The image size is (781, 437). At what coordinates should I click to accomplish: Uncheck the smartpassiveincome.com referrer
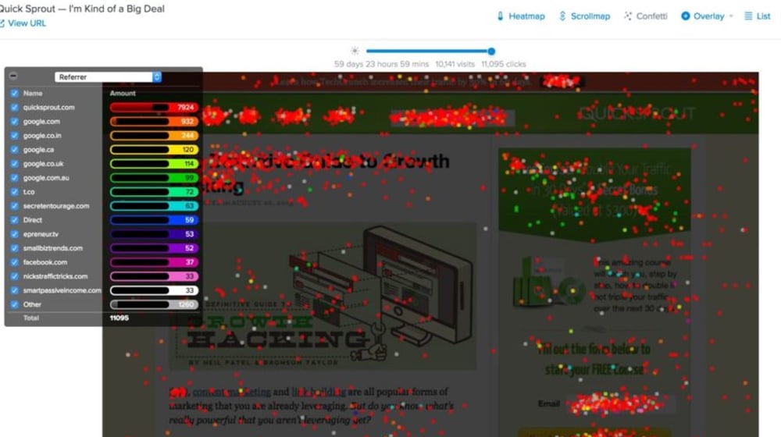coord(14,290)
